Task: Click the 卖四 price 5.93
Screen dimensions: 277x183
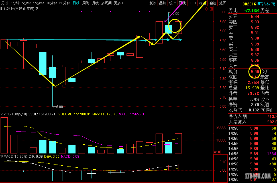Action: tap(255, 22)
